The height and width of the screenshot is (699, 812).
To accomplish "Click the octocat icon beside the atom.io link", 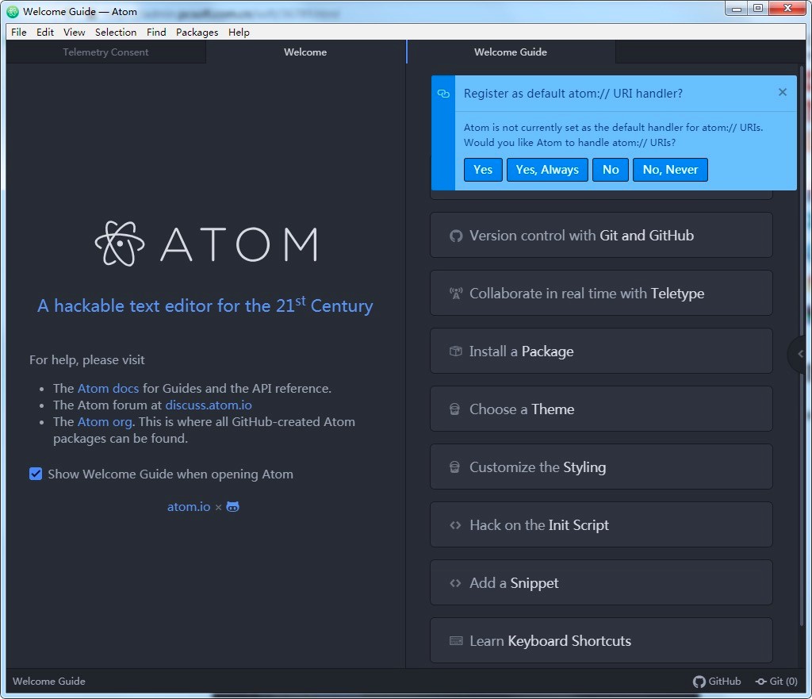I will [x=232, y=506].
